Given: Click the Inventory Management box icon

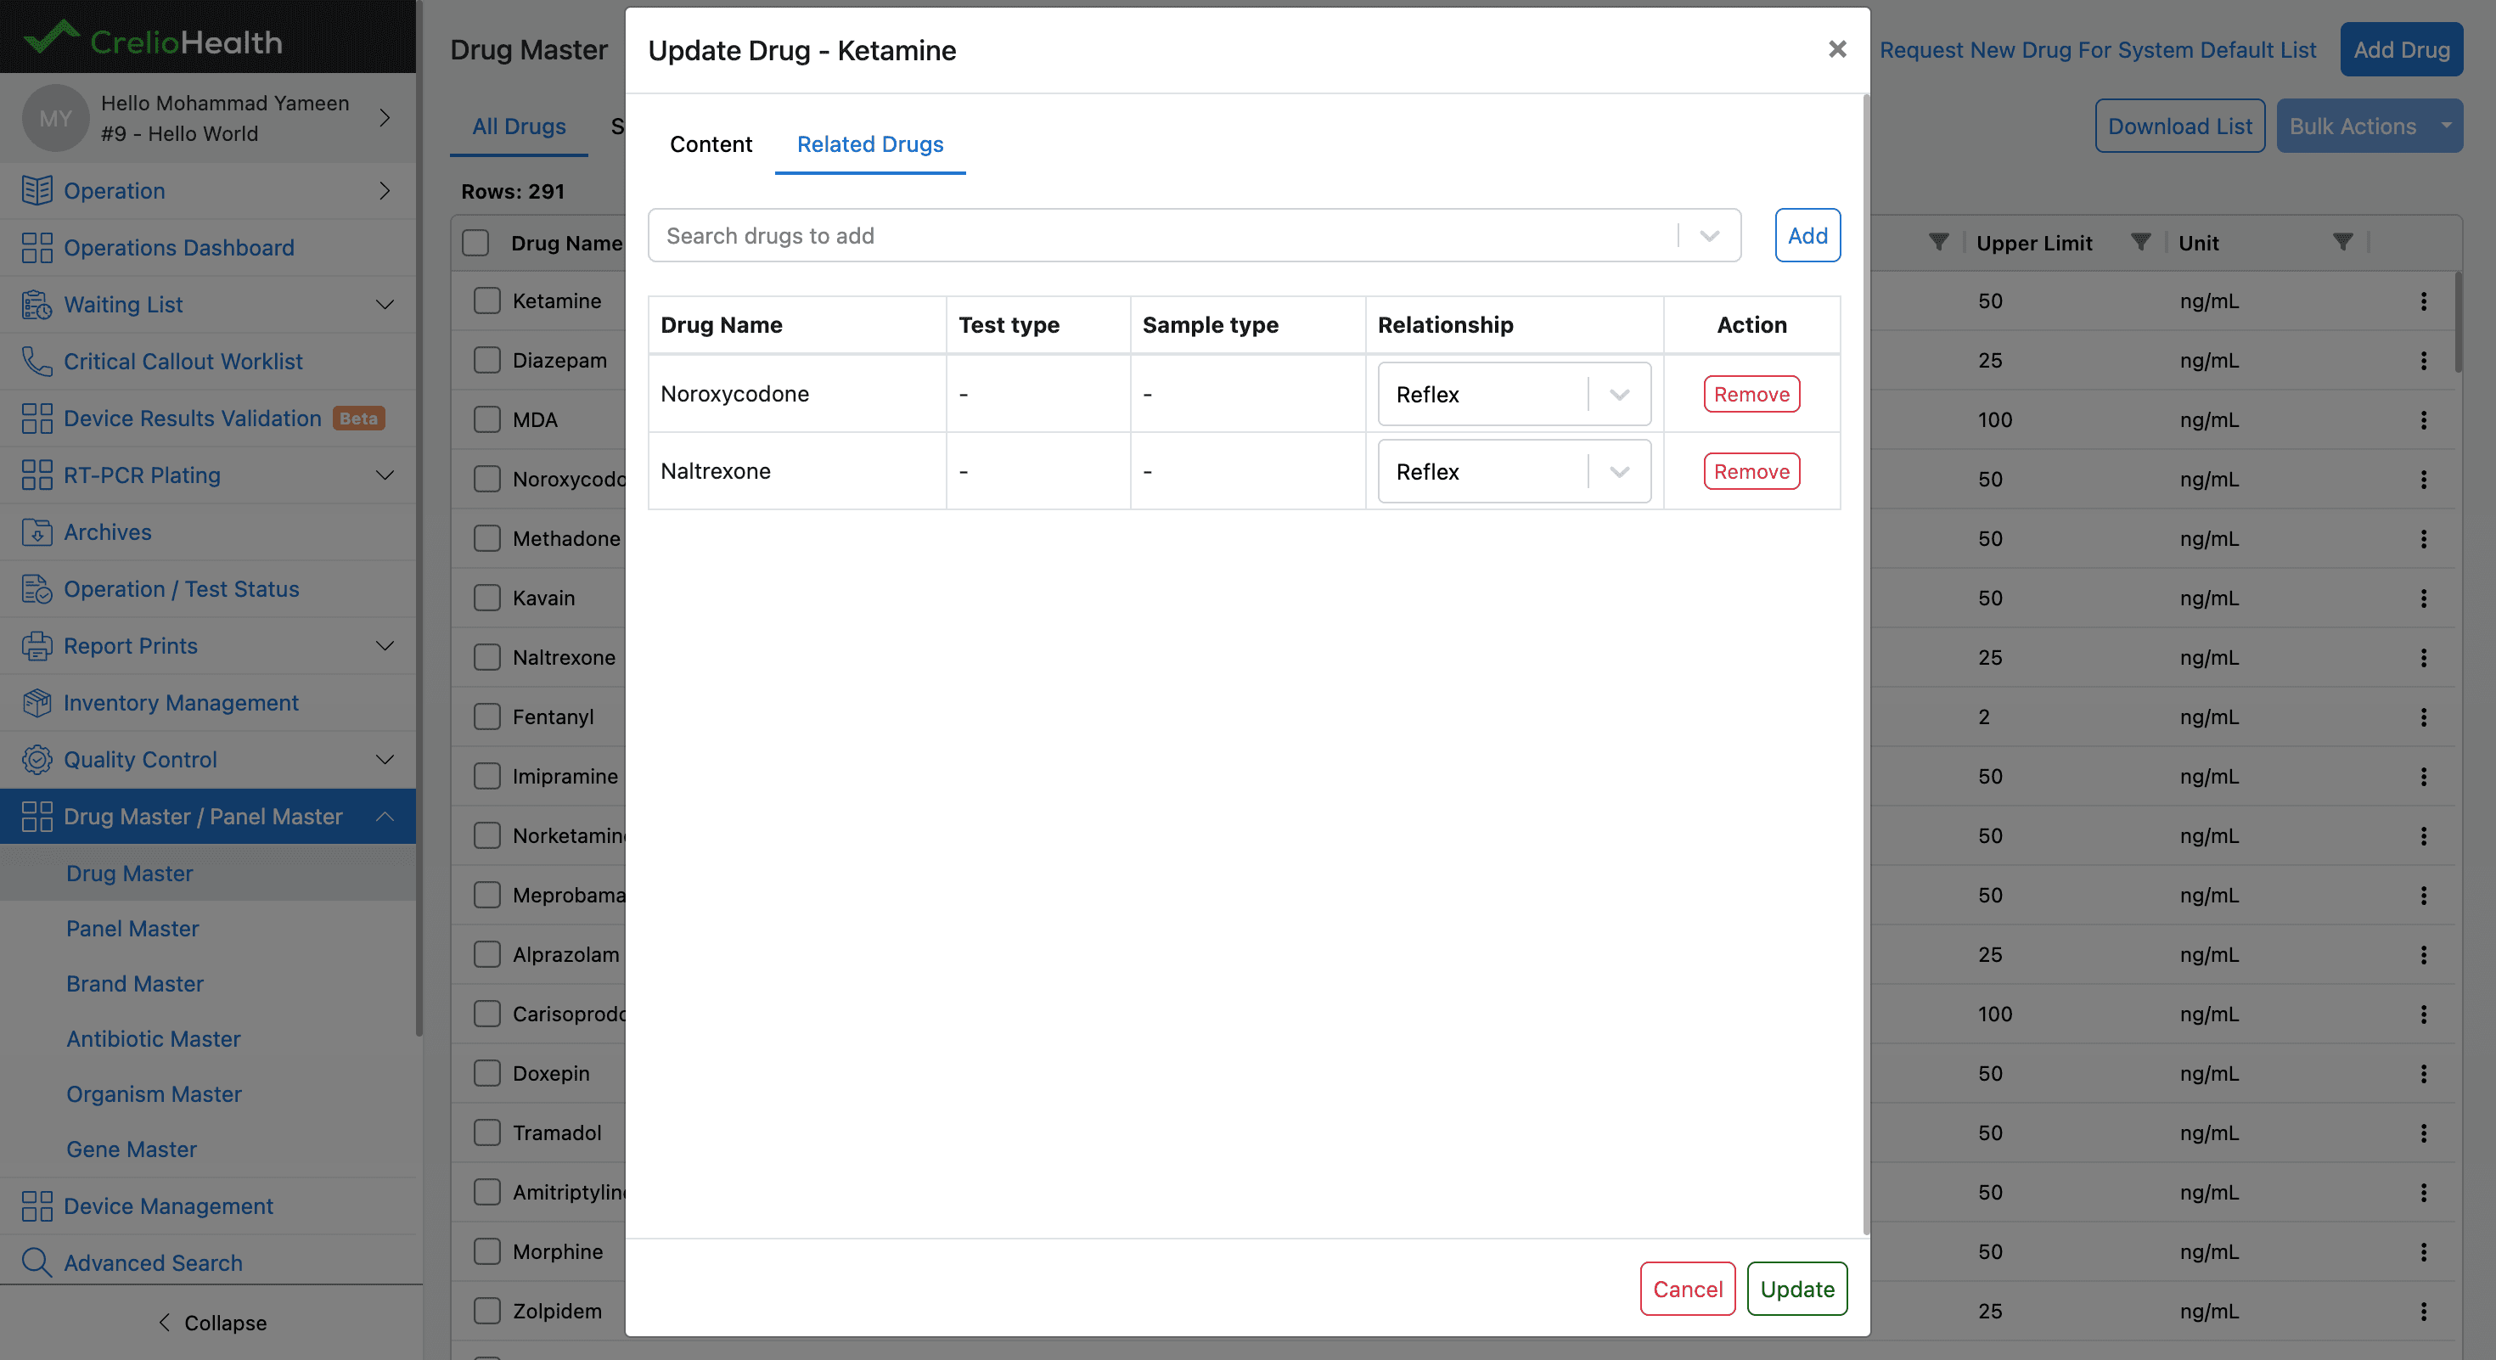Looking at the screenshot, I should [37, 703].
